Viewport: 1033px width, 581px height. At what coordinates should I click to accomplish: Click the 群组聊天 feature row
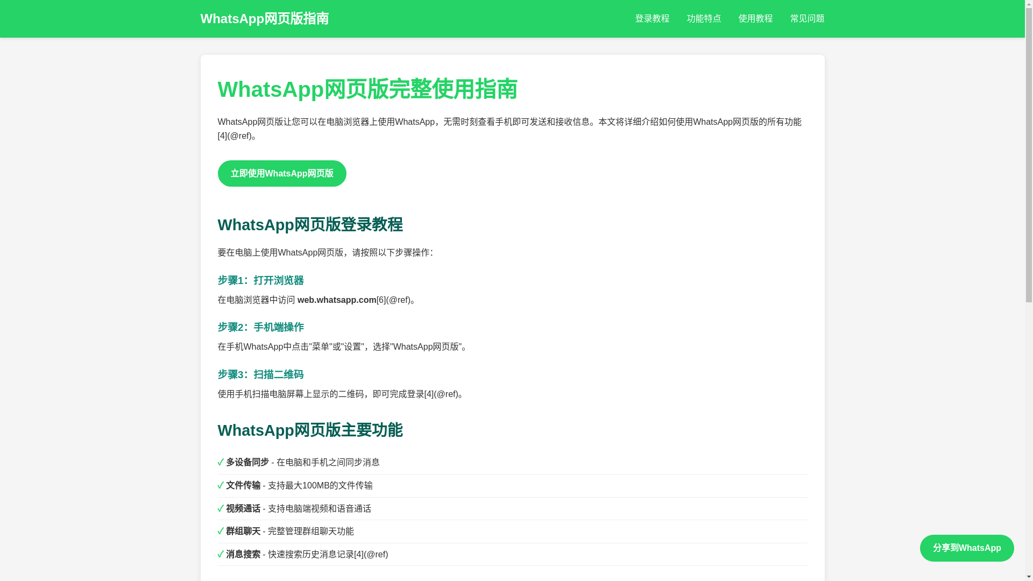[512, 532]
